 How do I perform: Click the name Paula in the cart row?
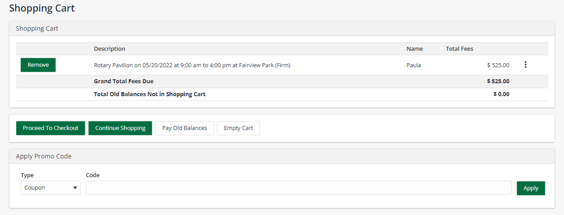click(x=414, y=65)
